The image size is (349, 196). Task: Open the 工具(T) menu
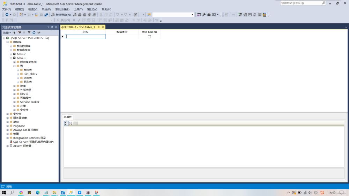point(78,9)
